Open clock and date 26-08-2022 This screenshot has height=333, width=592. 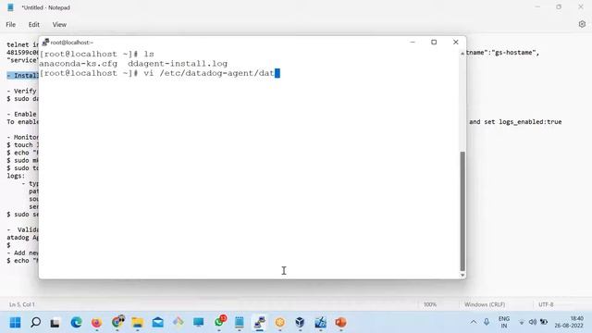point(569,322)
